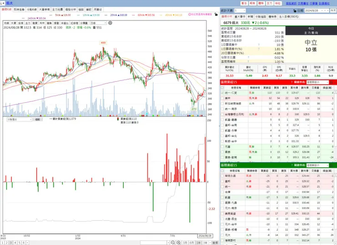
Task: Click the 融資 indicator button above chart
Action: (x=35, y=23)
